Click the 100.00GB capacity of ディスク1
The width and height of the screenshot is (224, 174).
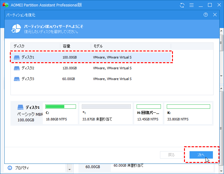pyautogui.click(x=70, y=58)
